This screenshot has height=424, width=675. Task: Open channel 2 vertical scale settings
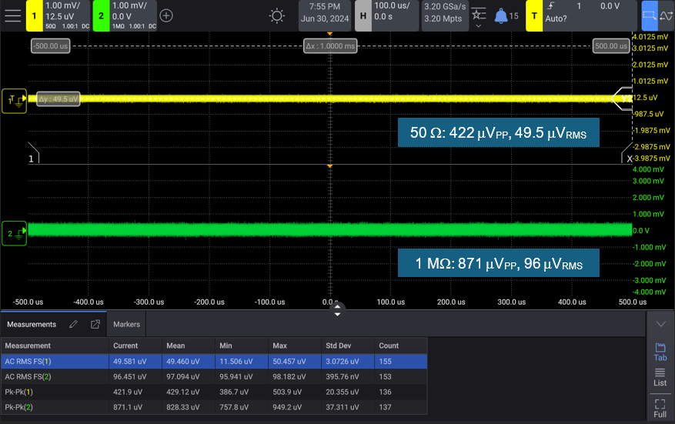pos(133,16)
